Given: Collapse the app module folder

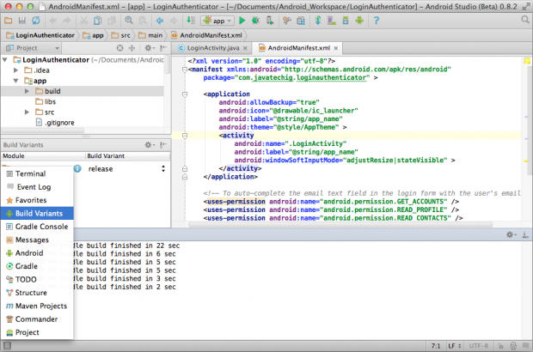Looking at the screenshot, I should click(x=15, y=81).
